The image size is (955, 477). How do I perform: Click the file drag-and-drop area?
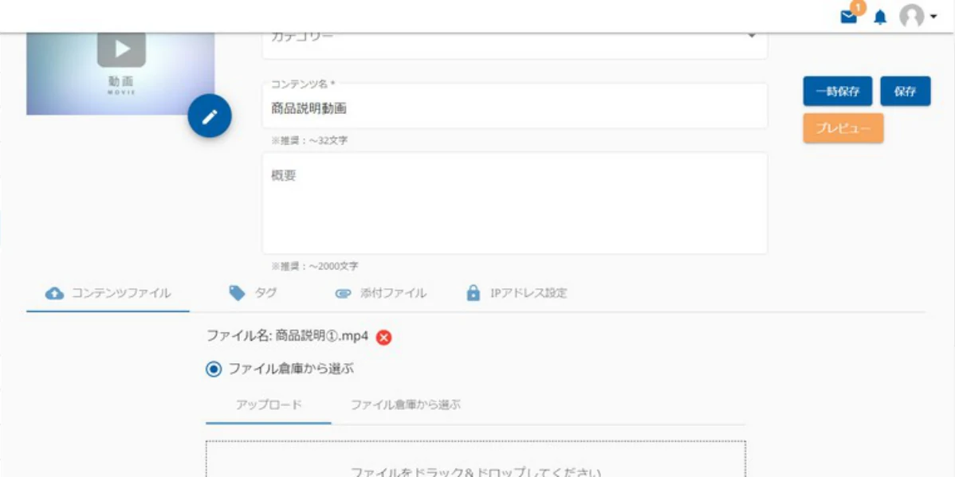click(x=476, y=459)
